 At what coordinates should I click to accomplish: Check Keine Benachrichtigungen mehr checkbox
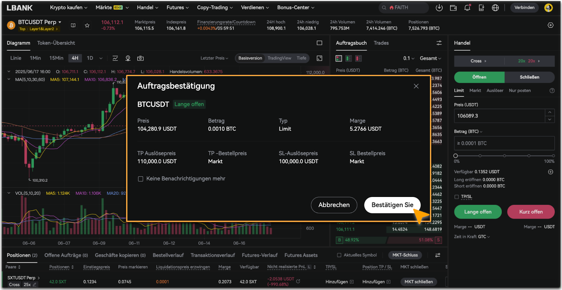(x=140, y=179)
